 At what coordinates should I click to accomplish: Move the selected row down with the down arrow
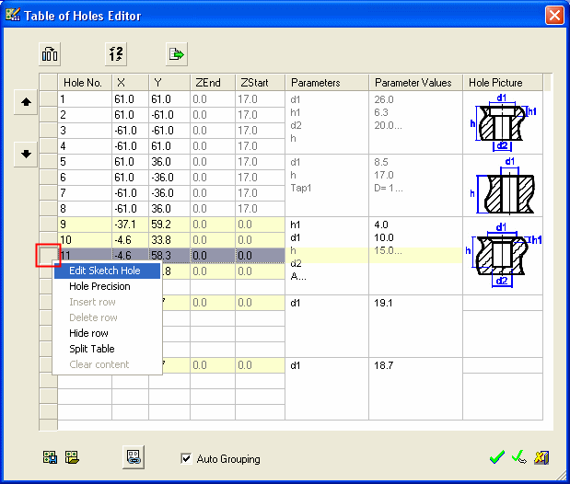(27, 154)
